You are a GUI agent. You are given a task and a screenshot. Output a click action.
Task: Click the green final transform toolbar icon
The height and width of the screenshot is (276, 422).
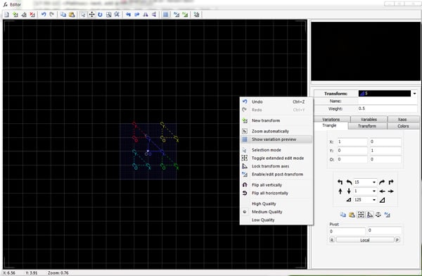[x=185, y=15]
